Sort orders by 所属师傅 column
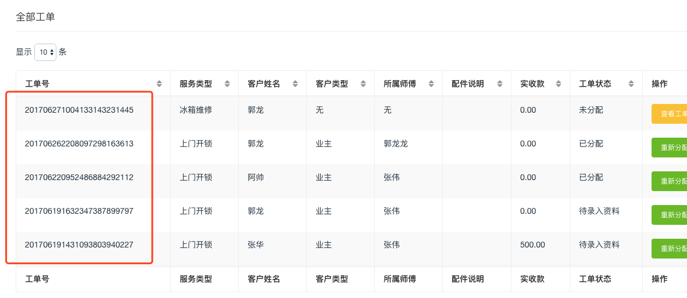Viewport: 687px width, 298px height. [x=431, y=84]
